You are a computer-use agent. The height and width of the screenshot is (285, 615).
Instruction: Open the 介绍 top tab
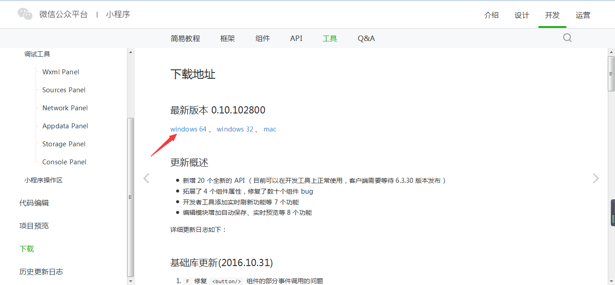[x=492, y=15]
